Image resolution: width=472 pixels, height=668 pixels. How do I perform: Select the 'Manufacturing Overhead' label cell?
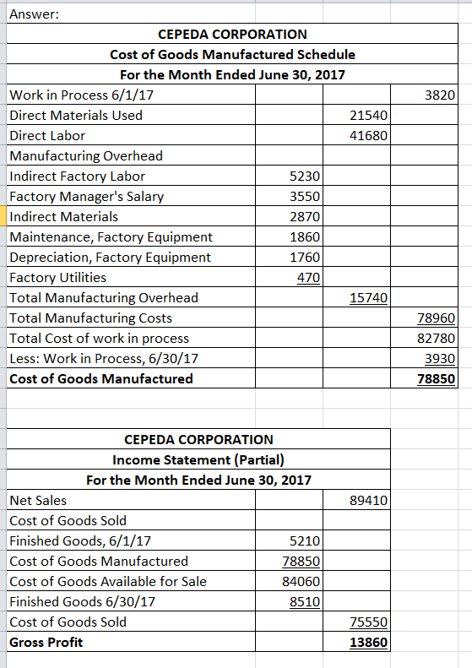tap(131, 155)
